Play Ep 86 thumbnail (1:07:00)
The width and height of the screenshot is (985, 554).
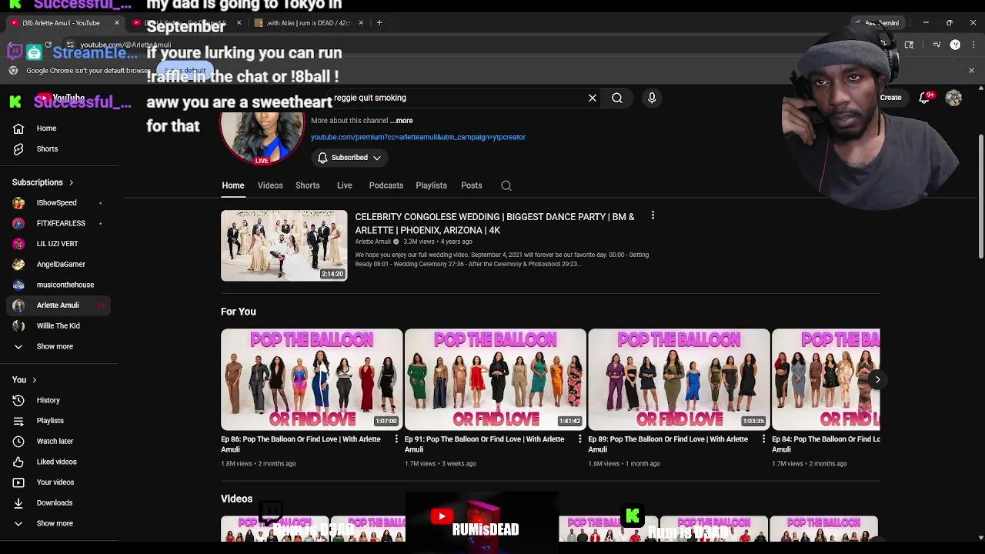(x=312, y=379)
